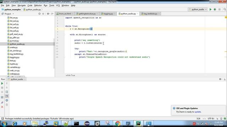The image size is (227, 127).
Task: Close the python_audio Run tab
Action: click(25, 79)
